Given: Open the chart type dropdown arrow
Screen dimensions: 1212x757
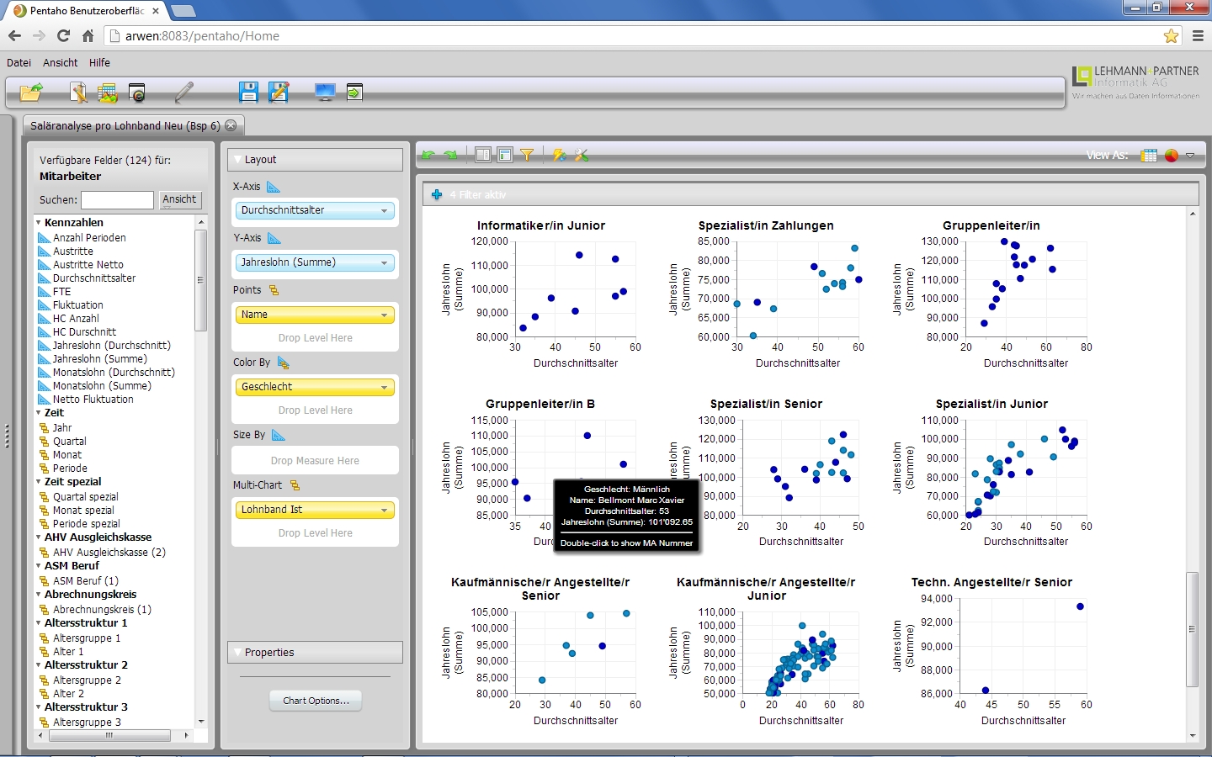Looking at the screenshot, I should (x=1190, y=156).
